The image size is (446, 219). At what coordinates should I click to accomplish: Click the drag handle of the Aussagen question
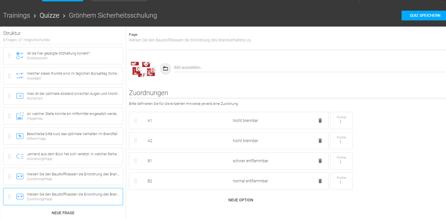(x=10, y=76)
